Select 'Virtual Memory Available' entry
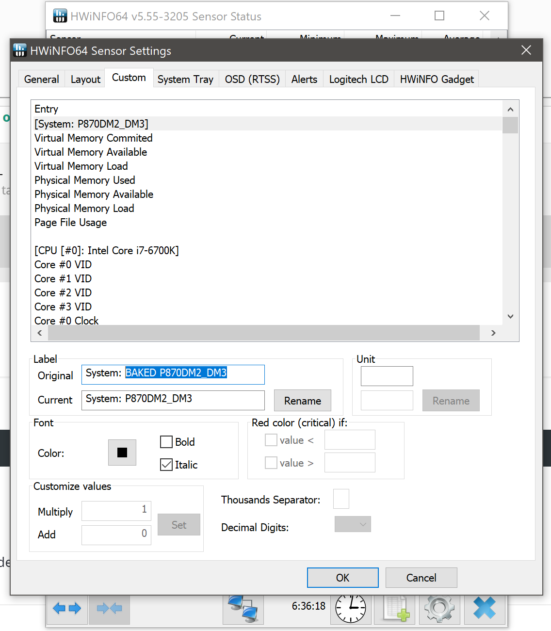 point(267,152)
